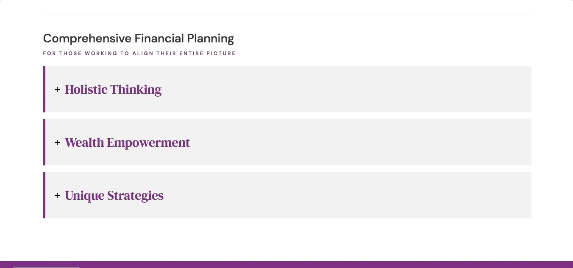This screenshot has height=268, width=573.
Task: Click purple accent bar of Wealth Empowerment panel
Action: 44,142
